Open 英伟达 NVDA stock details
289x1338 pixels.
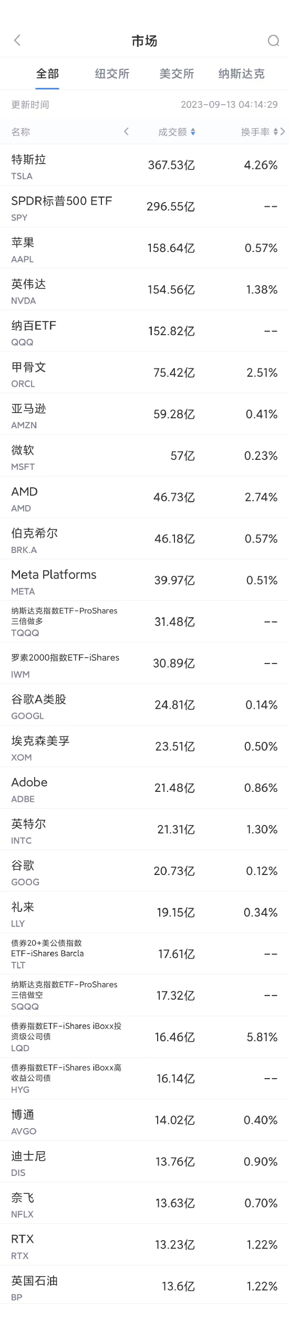coord(145,290)
